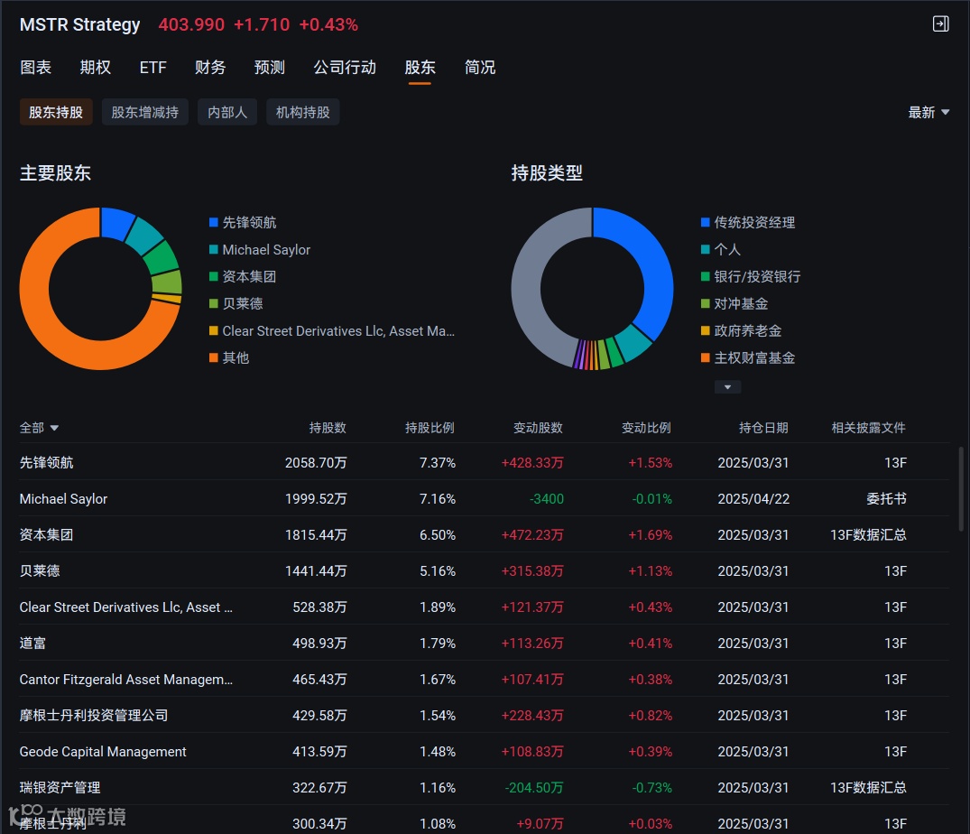This screenshot has width=970, height=834.
Task: Select the 道富 shareholder row
Action: pos(484,643)
